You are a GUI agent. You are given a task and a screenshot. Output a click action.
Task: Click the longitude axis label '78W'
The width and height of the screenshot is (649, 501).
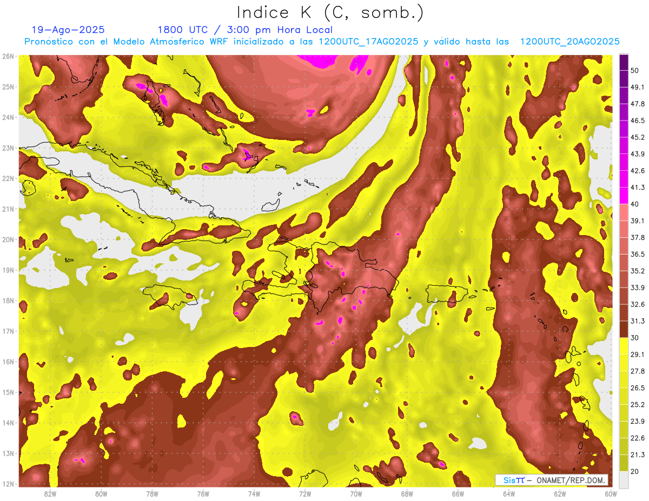tap(152, 493)
